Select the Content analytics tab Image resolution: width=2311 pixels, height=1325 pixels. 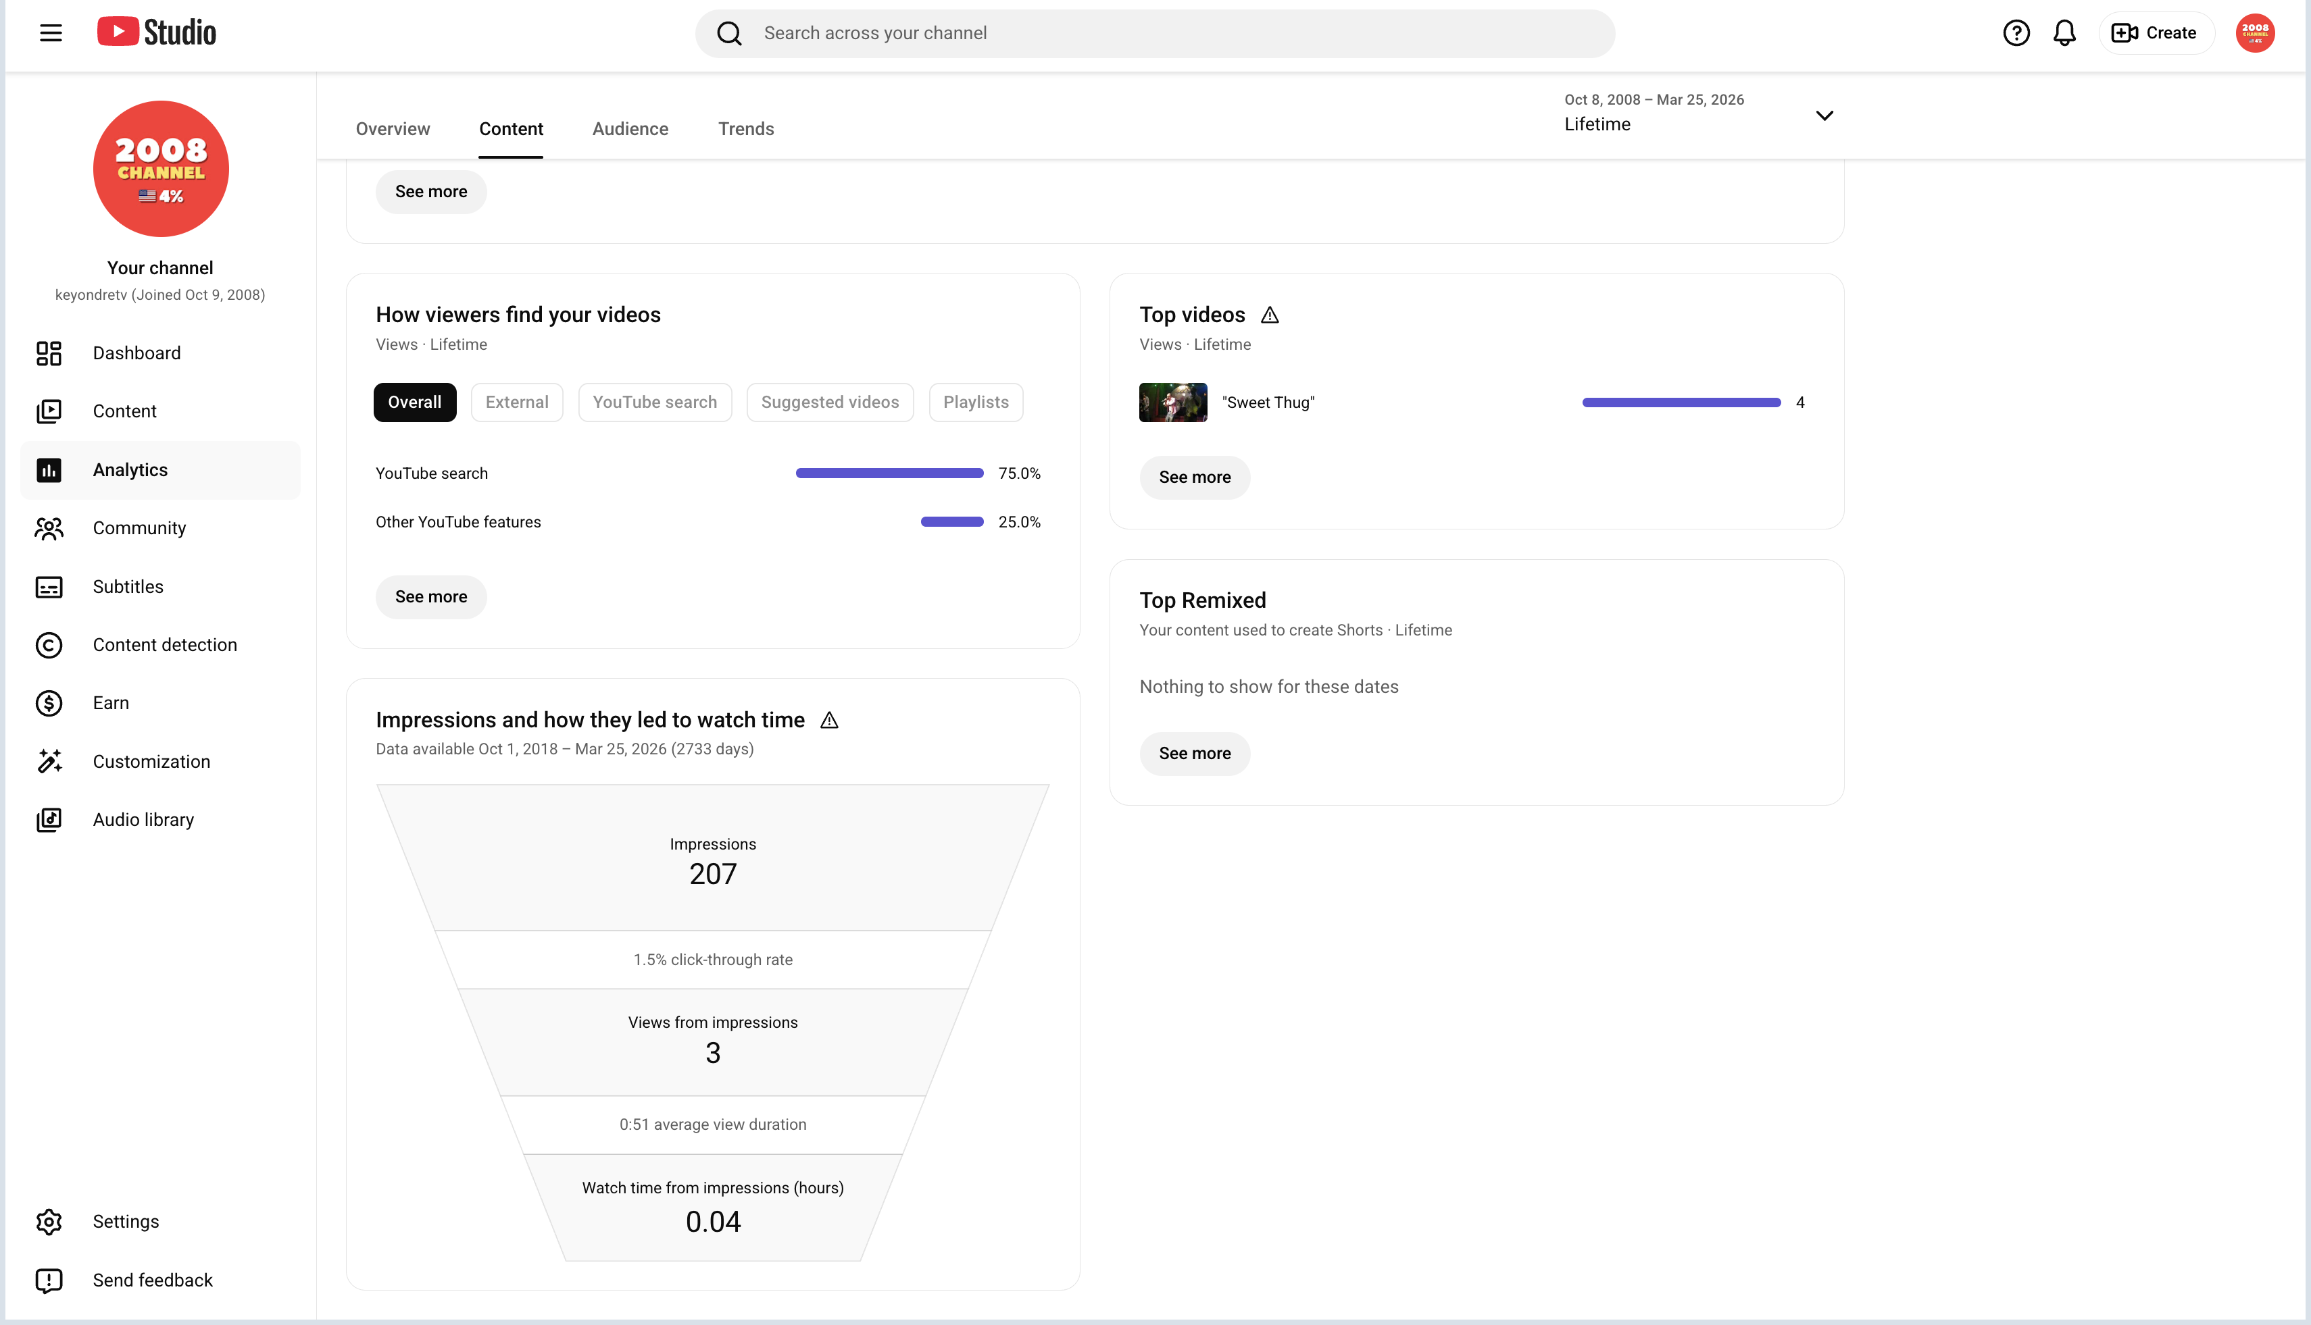click(x=511, y=128)
